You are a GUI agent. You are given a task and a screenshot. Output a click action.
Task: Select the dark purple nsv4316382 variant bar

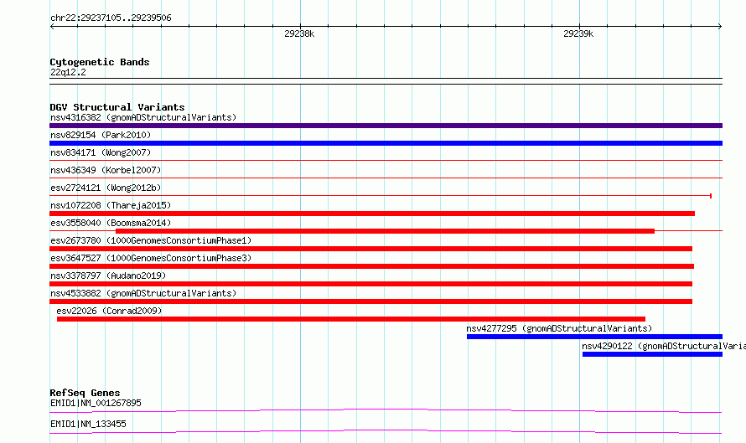tap(386, 126)
